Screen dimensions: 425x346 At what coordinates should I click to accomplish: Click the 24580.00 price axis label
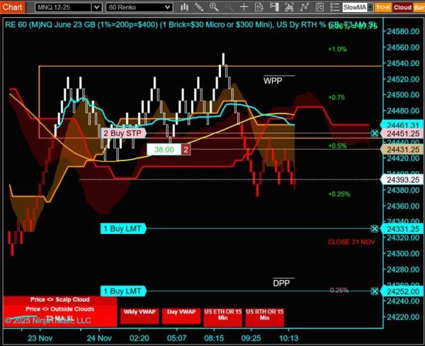[x=403, y=31]
